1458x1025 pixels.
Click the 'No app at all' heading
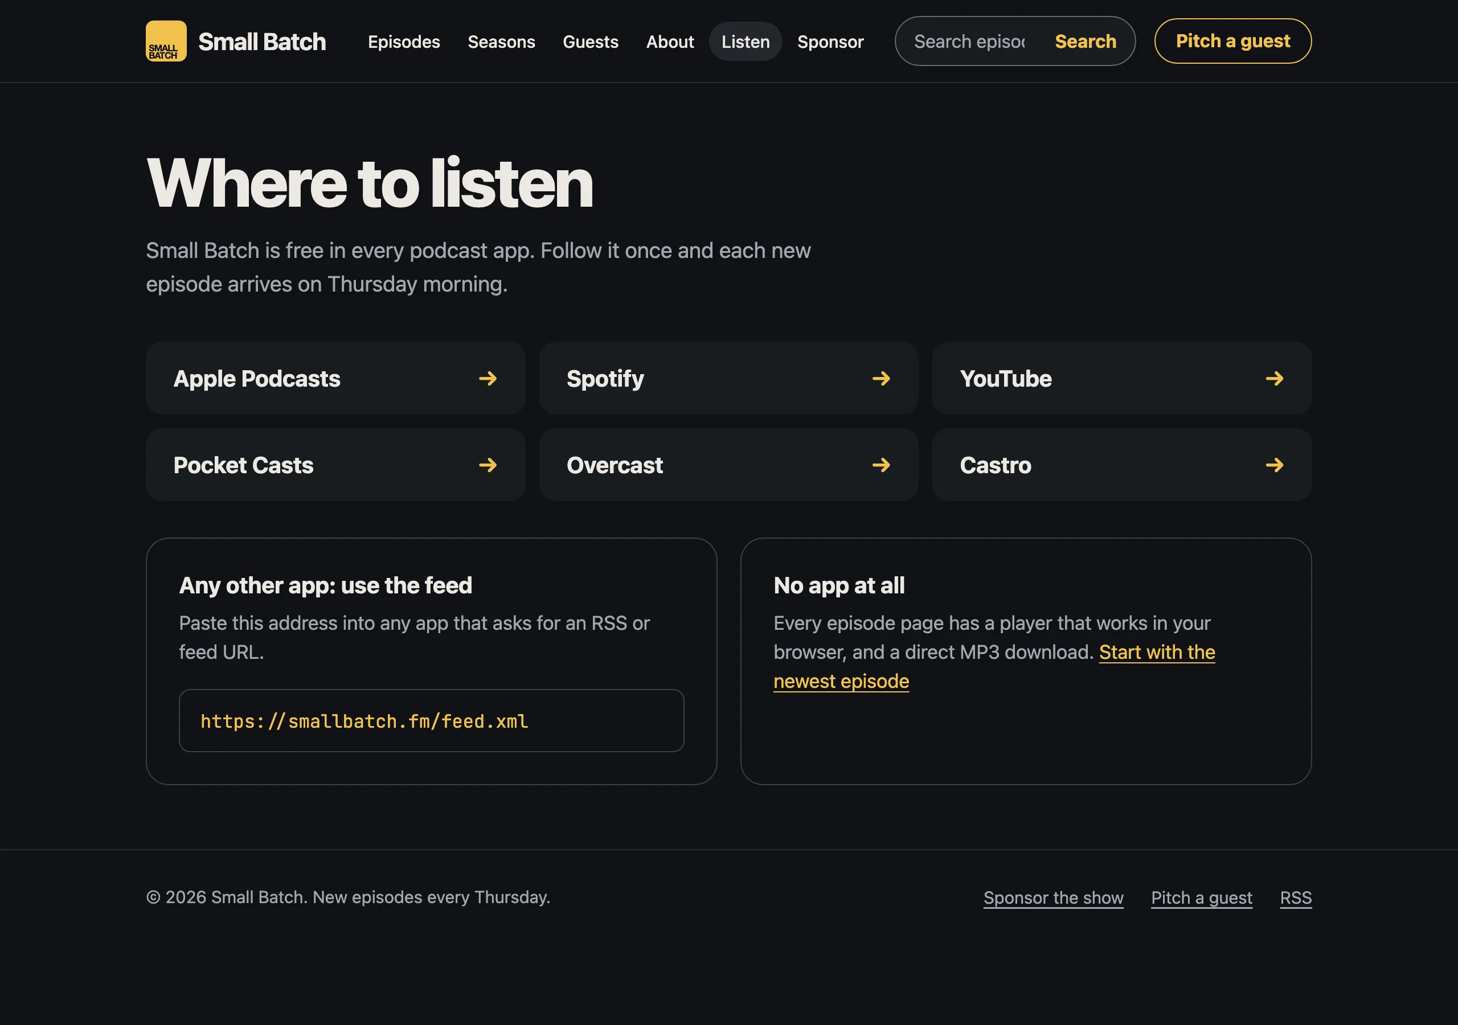[839, 585]
